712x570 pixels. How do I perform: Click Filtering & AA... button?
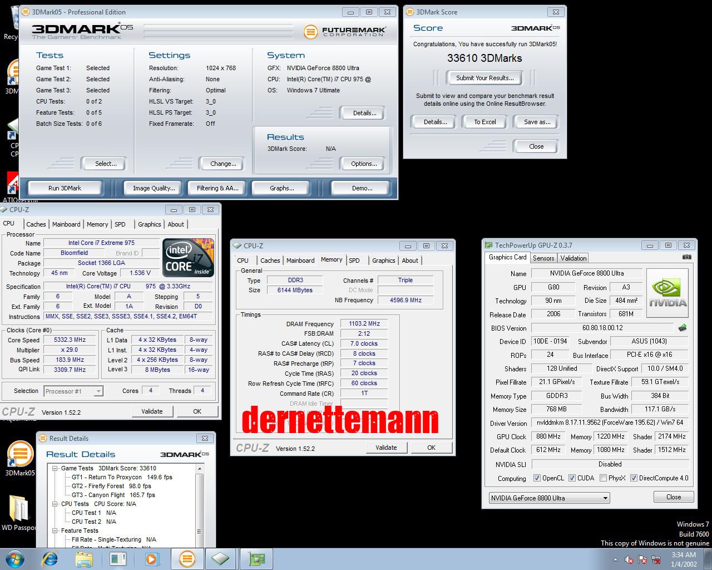pos(217,188)
